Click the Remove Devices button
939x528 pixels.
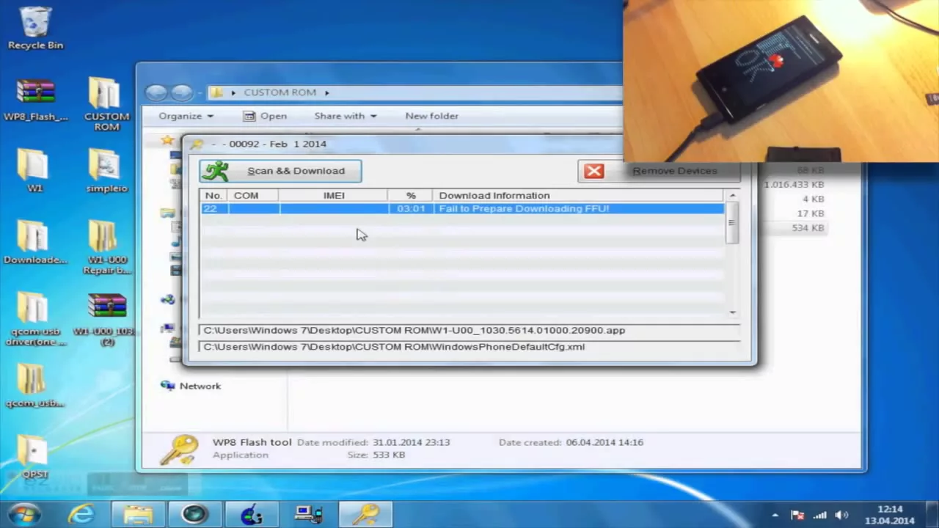pos(659,171)
